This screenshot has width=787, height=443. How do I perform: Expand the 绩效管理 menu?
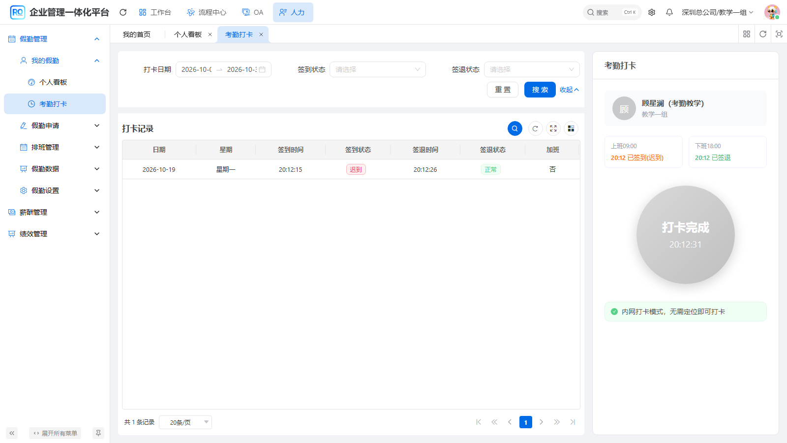[x=55, y=234]
